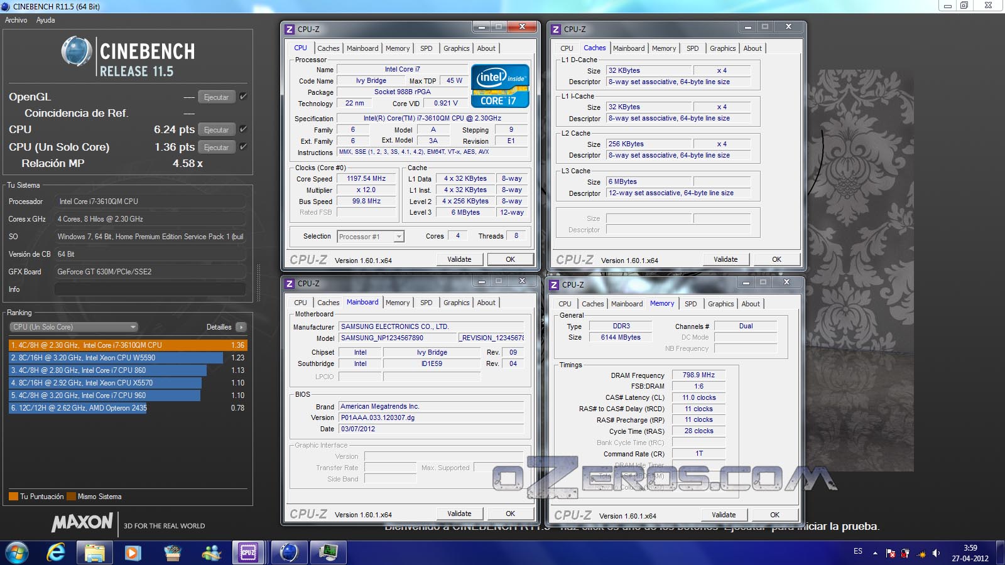
Task: Click Validate in the CPU tab window
Action: click(459, 259)
